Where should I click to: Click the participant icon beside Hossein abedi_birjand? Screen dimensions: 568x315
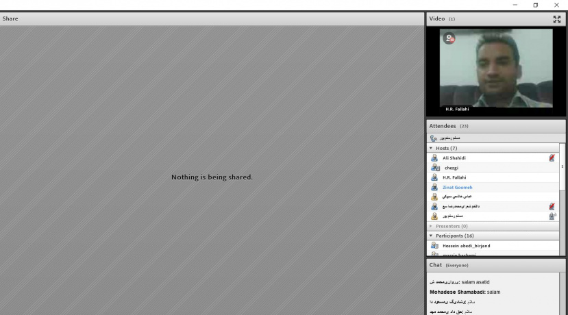(434, 246)
